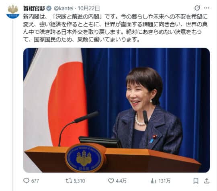Open the 首相官邸 profile avatar
The height and width of the screenshot is (191, 217).
tap(13, 12)
